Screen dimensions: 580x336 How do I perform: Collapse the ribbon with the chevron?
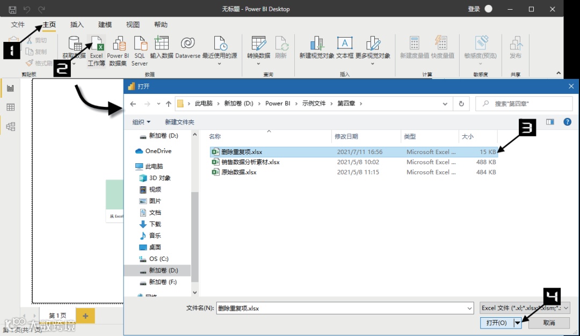point(559,73)
